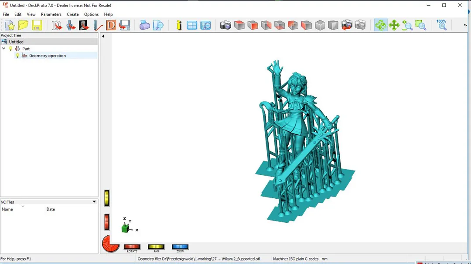Select the cube view with red bottom face
The width and height of the screenshot is (471, 264).
280,25
